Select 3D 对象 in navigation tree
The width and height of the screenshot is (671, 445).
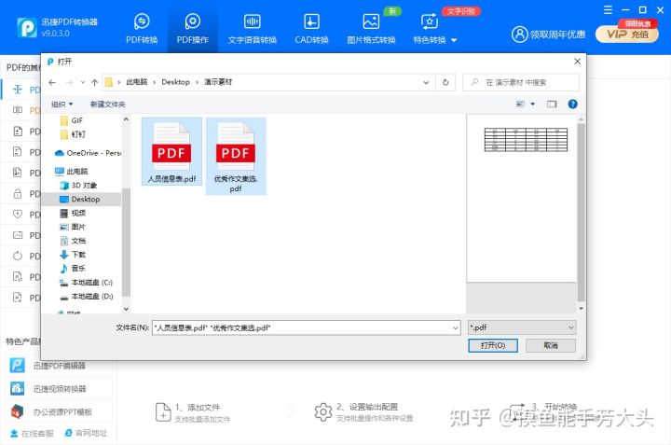click(x=78, y=185)
